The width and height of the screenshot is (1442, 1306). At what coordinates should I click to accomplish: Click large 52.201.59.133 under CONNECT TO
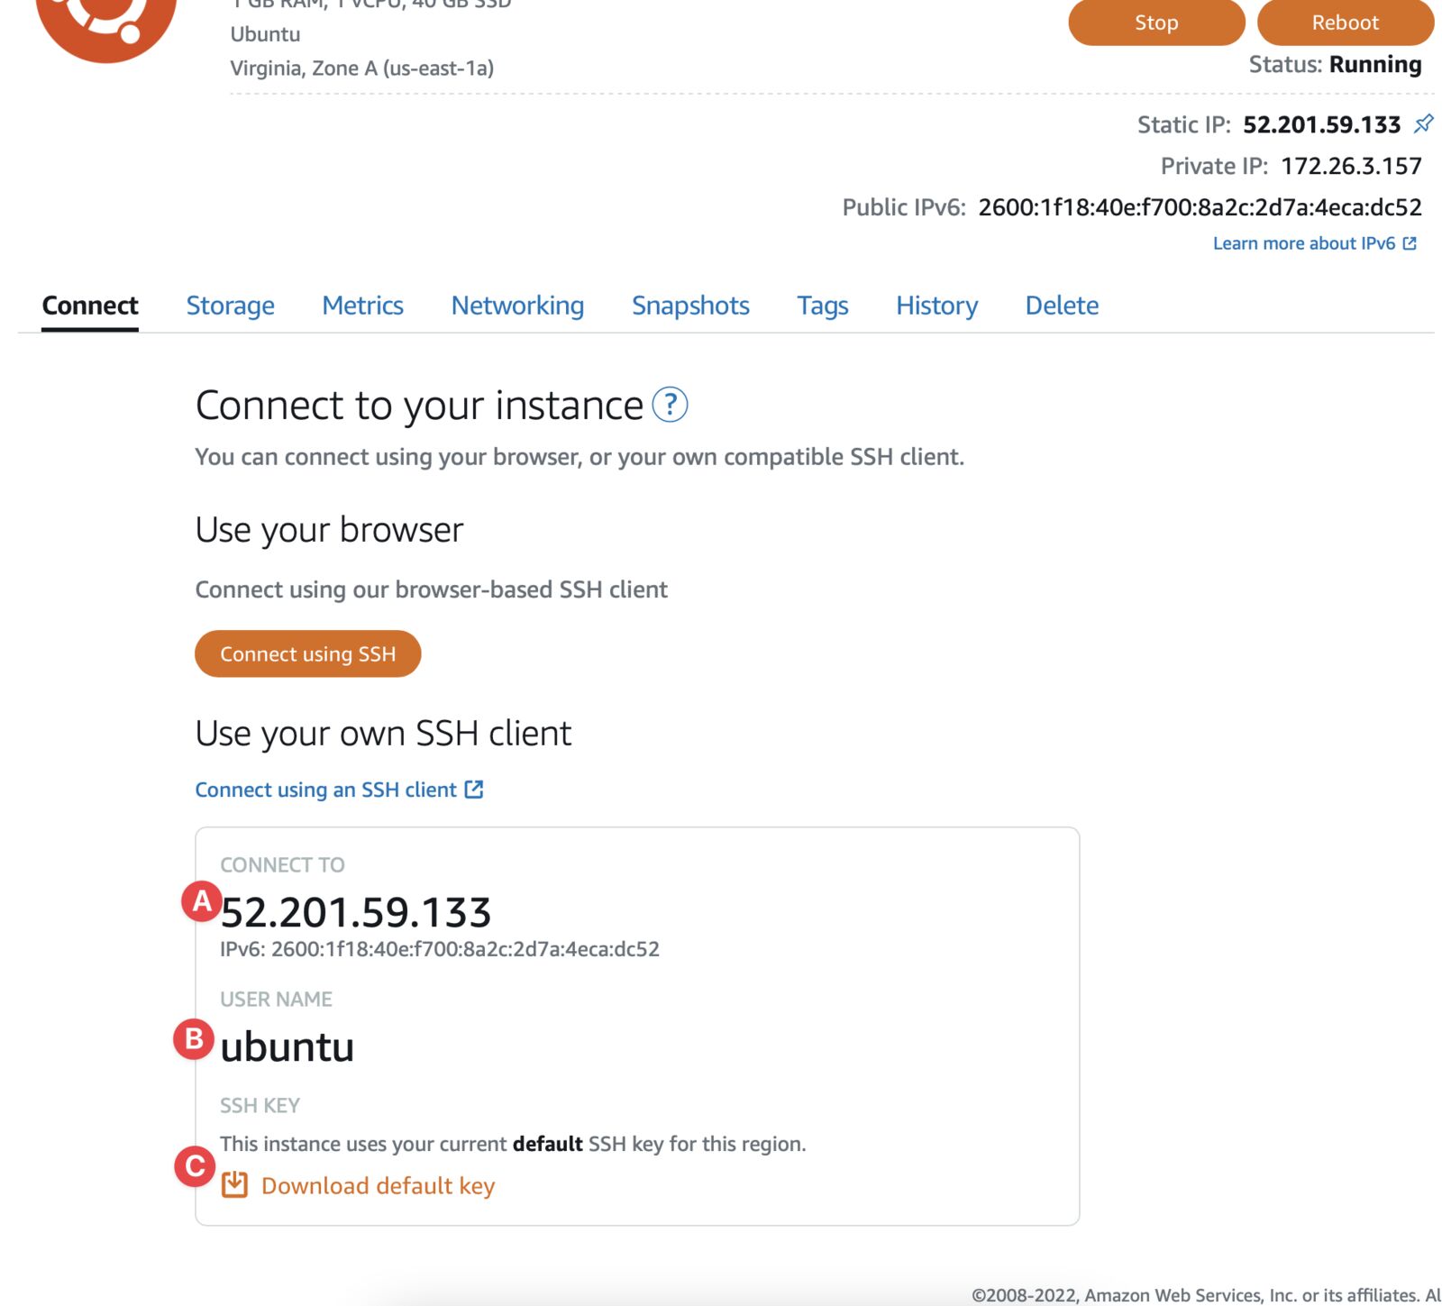coord(356,912)
